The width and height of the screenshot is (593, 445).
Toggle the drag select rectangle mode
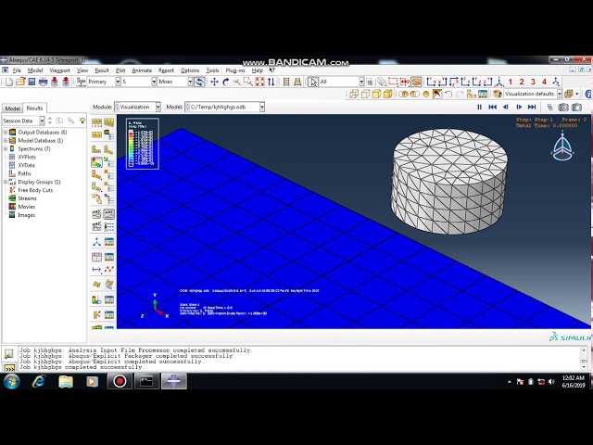pos(393,82)
